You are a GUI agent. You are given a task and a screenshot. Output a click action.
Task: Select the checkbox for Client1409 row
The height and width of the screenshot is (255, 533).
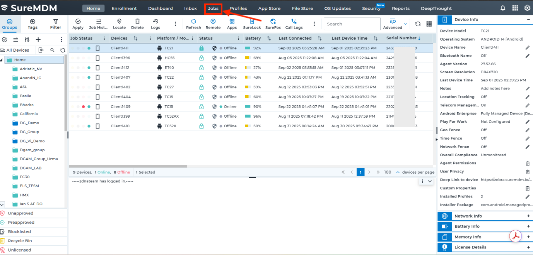(x=98, y=106)
